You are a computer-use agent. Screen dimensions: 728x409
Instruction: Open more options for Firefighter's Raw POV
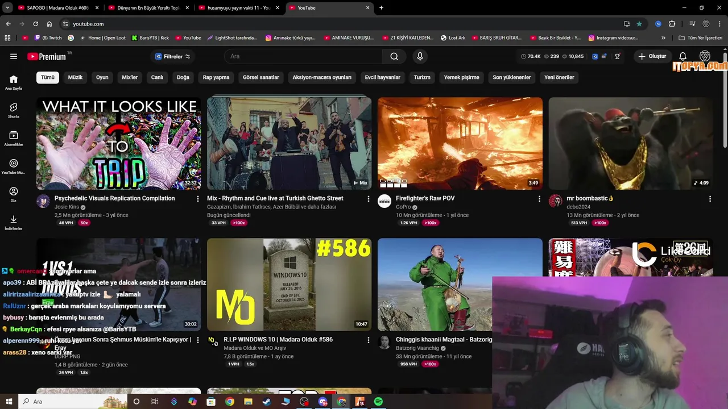click(x=539, y=199)
